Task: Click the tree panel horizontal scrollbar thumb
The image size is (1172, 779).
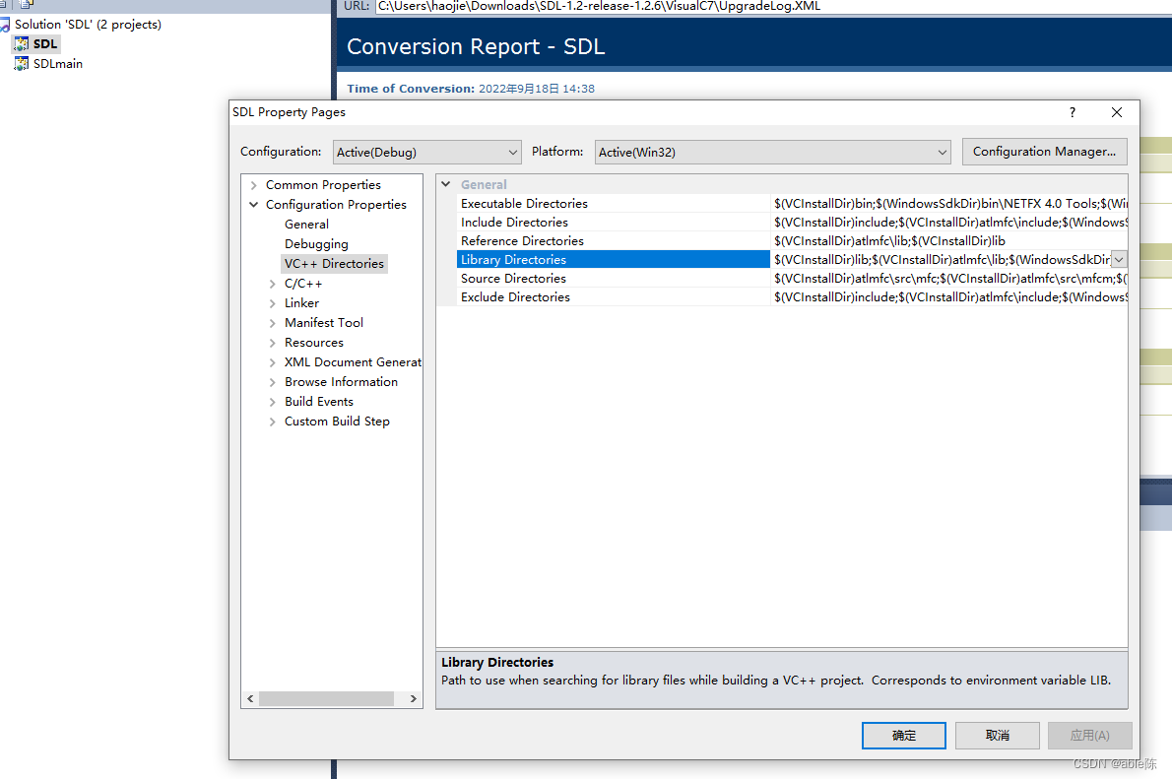Action: tap(326, 698)
